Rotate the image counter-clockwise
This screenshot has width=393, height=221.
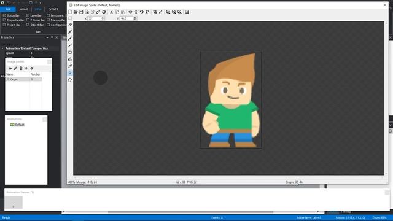click(x=142, y=12)
